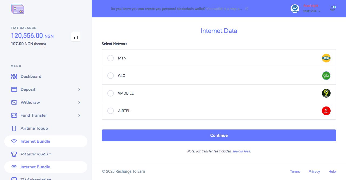This screenshot has height=180, width=346.
Task: Click the balance chart icon button
Action: tap(76, 37)
